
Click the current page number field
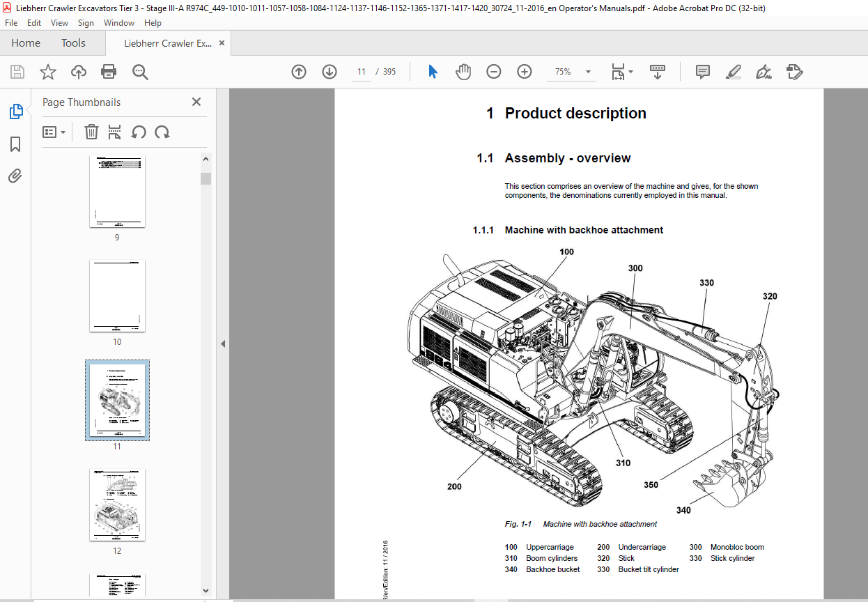tap(362, 72)
